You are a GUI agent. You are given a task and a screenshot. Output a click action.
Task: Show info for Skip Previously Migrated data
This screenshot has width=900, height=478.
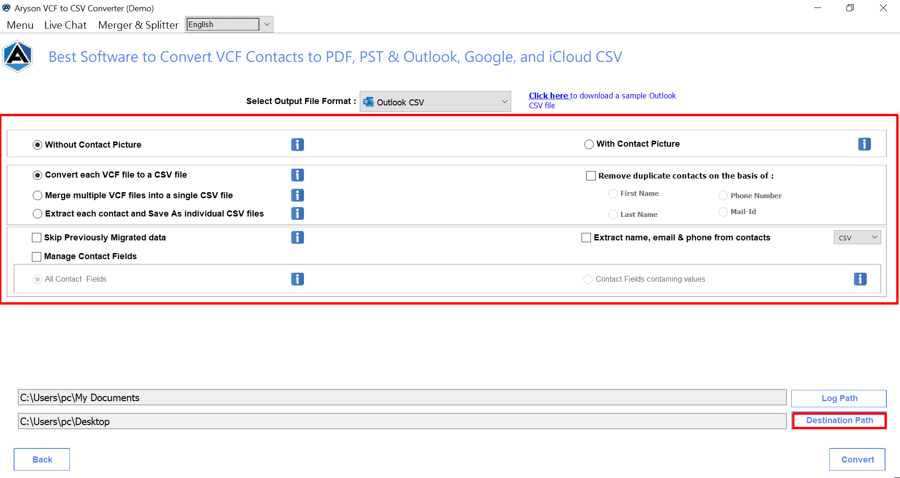pos(297,238)
